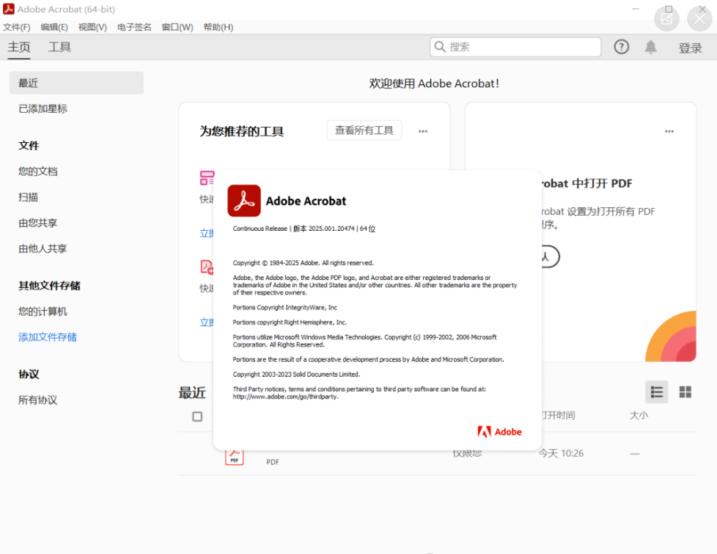The height and width of the screenshot is (554, 717).
Task: Click the thirdparty URL text in About dialog
Action: (x=286, y=396)
